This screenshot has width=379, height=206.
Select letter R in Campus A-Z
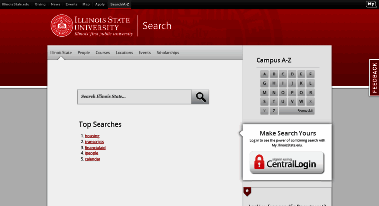pyautogui.click(x=310, y=93)
